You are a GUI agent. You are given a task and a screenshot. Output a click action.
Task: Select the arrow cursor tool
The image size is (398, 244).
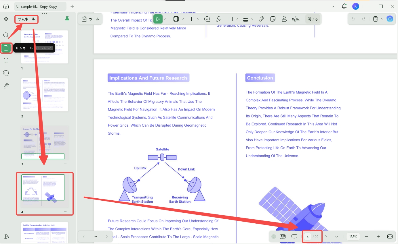(x=158, y=19)
